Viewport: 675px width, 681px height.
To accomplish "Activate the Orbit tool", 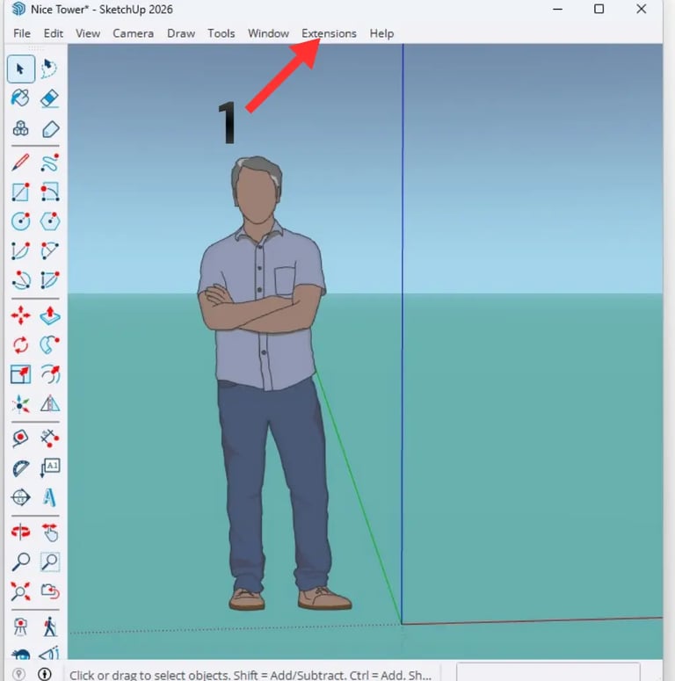I will point(20,532).
